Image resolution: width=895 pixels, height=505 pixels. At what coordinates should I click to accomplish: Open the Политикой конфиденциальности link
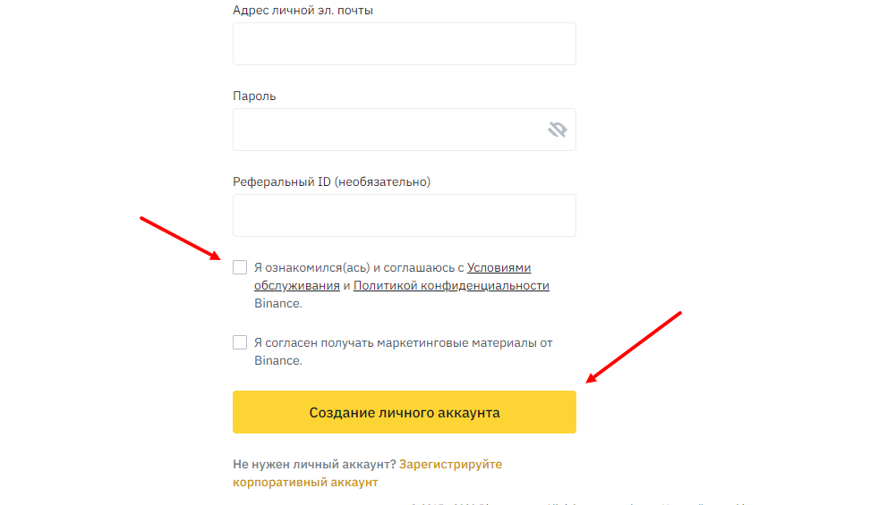[451, 286]
